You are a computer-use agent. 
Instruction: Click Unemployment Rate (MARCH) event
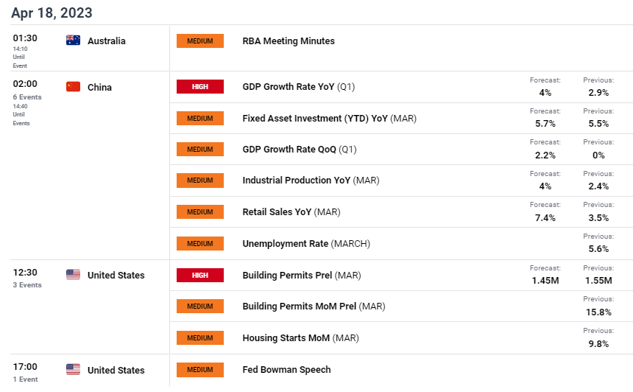click(x=306, y=243)
